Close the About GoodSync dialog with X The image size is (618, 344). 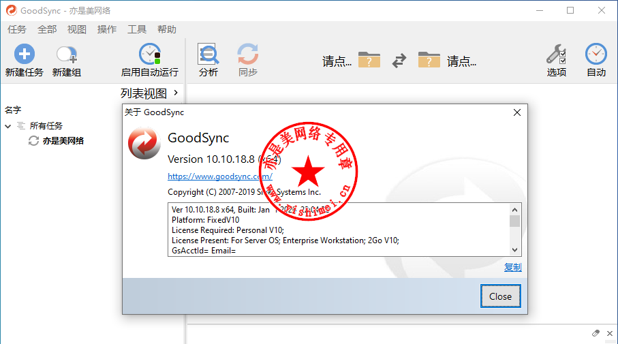pyautogui.click(x=517, y=112)
